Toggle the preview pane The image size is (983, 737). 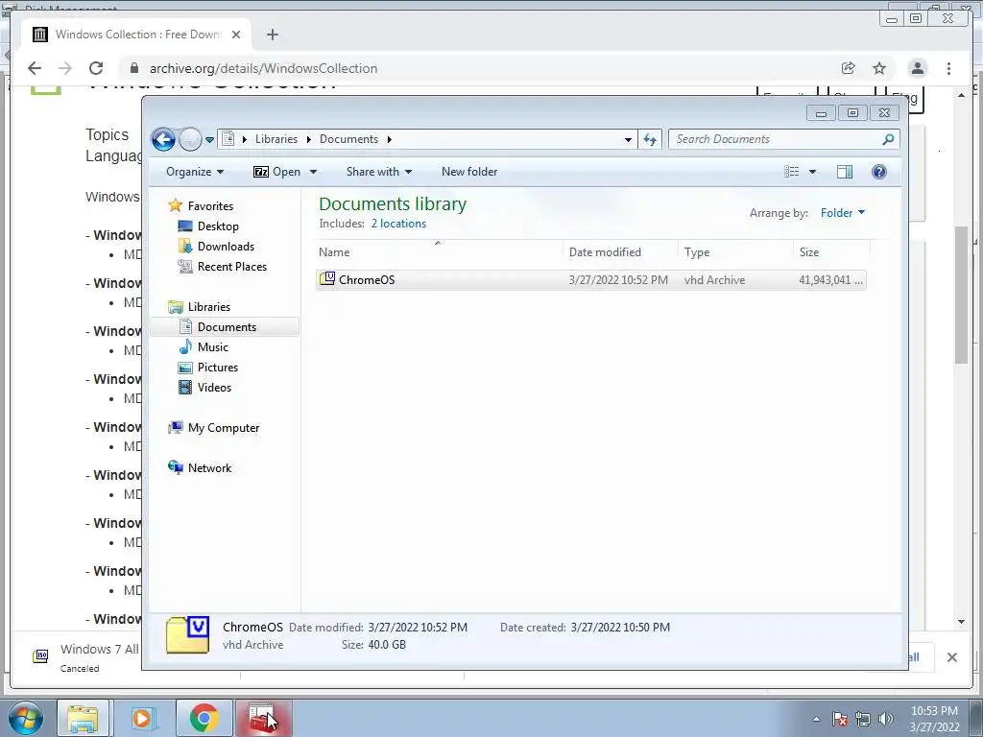pyautogui.click(x=845, y=172)
